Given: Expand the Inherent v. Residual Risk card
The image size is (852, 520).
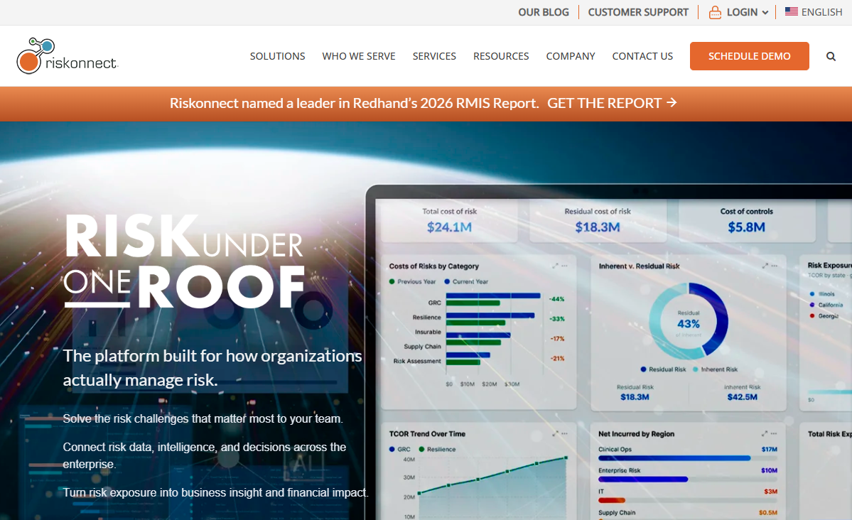Looking at the screenshot, I should (765, 266).
